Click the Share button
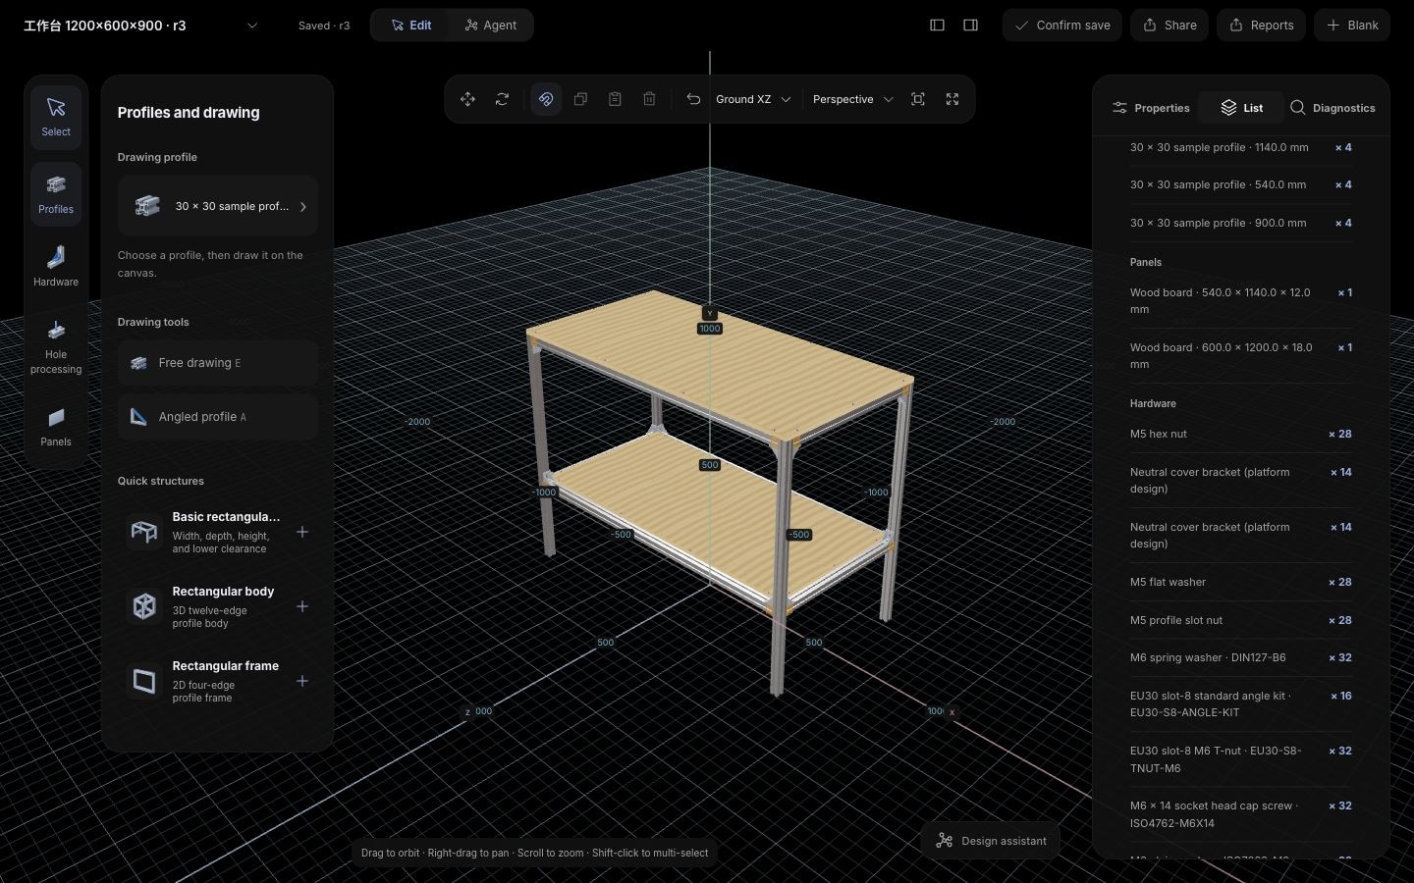Image resolution: width=1414 pixels, height=883 pixels. pyautogui.click(x=1170, y=26)
